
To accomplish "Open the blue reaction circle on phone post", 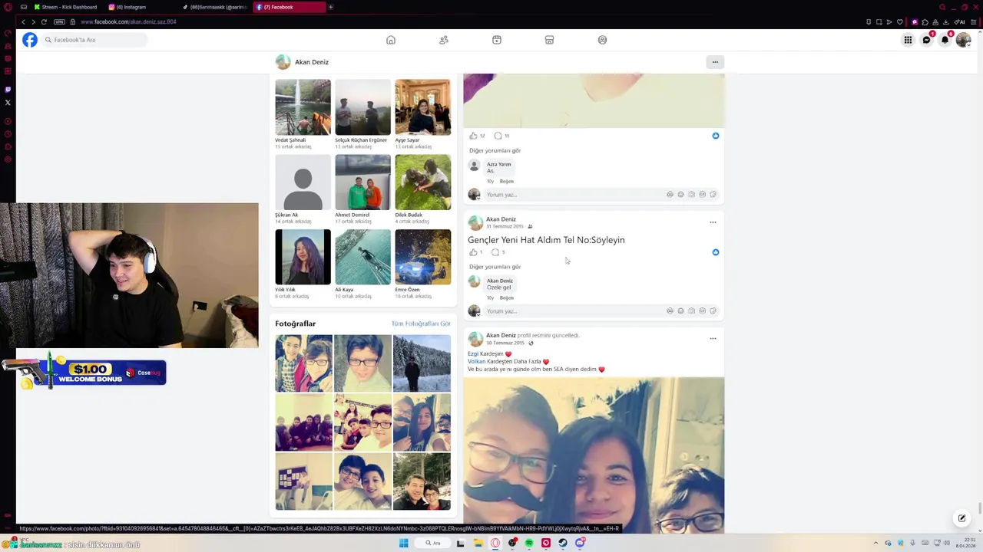I will (716, 252).
